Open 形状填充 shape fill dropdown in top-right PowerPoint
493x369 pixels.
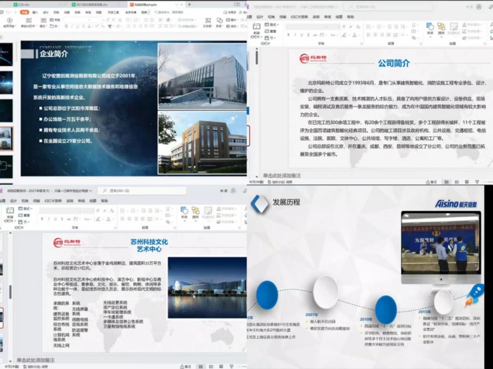click(x=472, y=25)
